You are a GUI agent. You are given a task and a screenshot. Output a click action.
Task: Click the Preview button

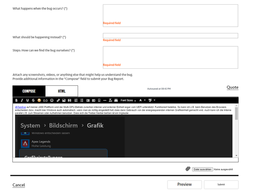(184, 185)
